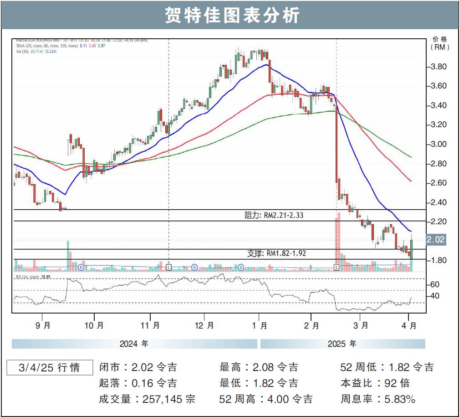Select the 1月 time axis label
Viewport: 459px width, 417px height.
tap(260, 325)
